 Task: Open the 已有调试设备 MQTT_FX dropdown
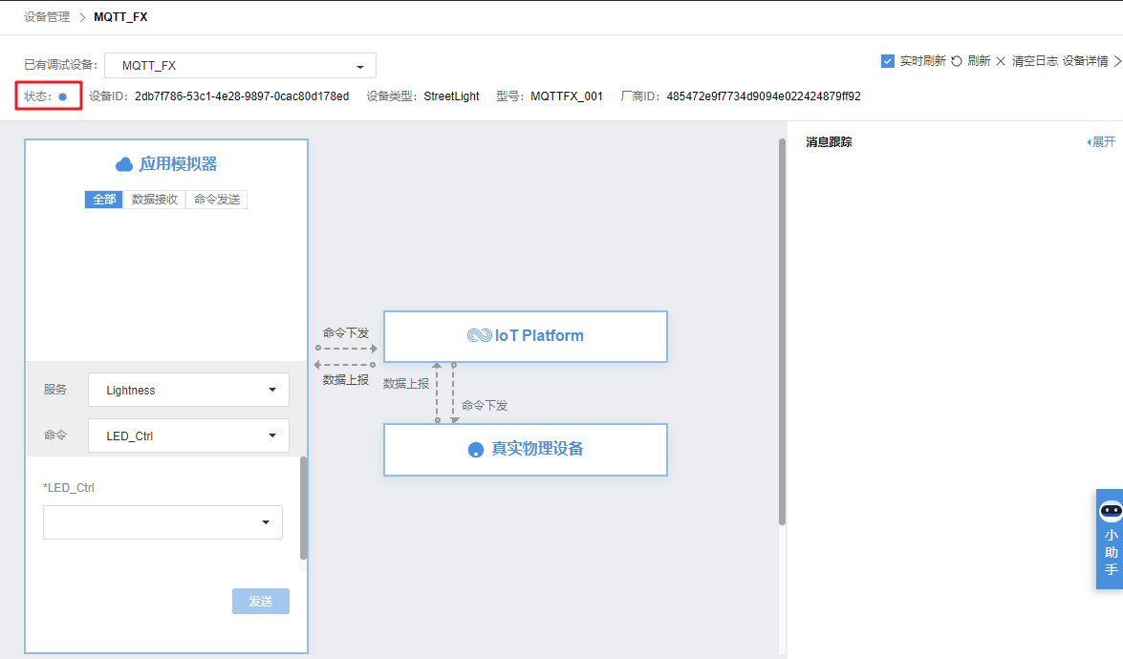tap(240, 65)
